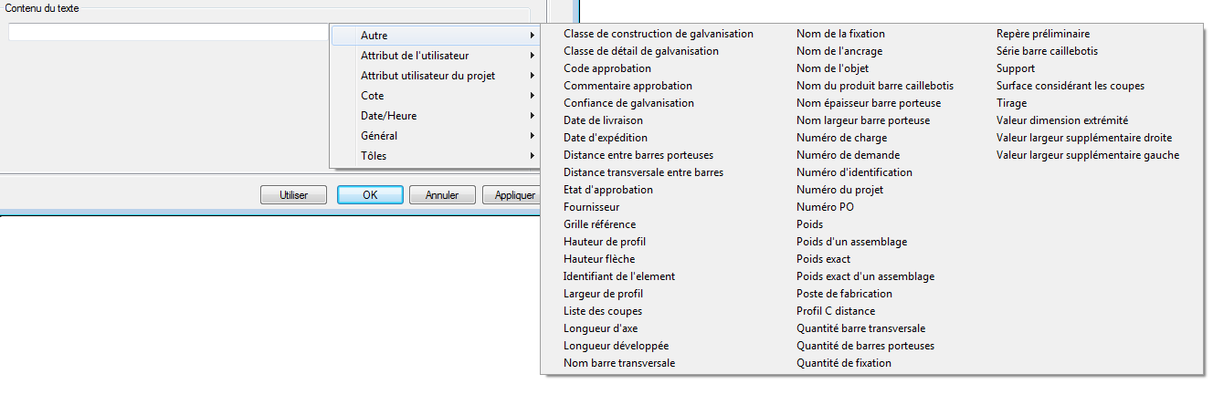Select Classe de construction de galvanisation
This screenshot has width=1213, height=395.
click(659, 34)
